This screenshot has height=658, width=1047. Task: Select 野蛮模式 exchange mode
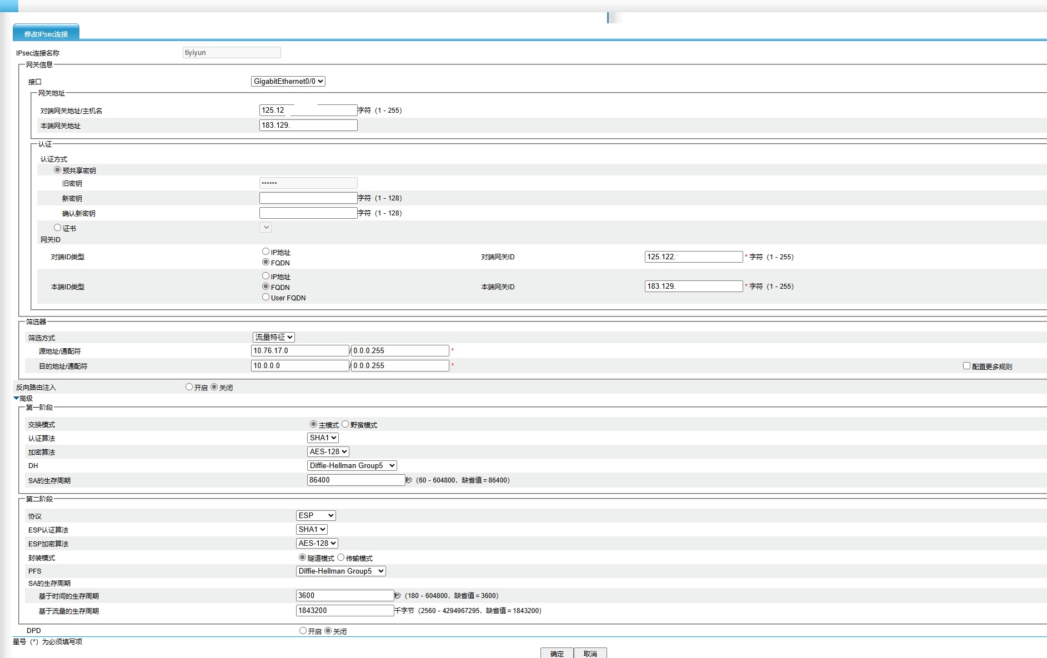(x=345, y=424)
